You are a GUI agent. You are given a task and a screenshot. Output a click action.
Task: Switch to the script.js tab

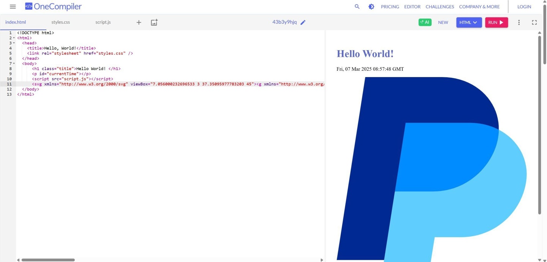click(103, 22)
